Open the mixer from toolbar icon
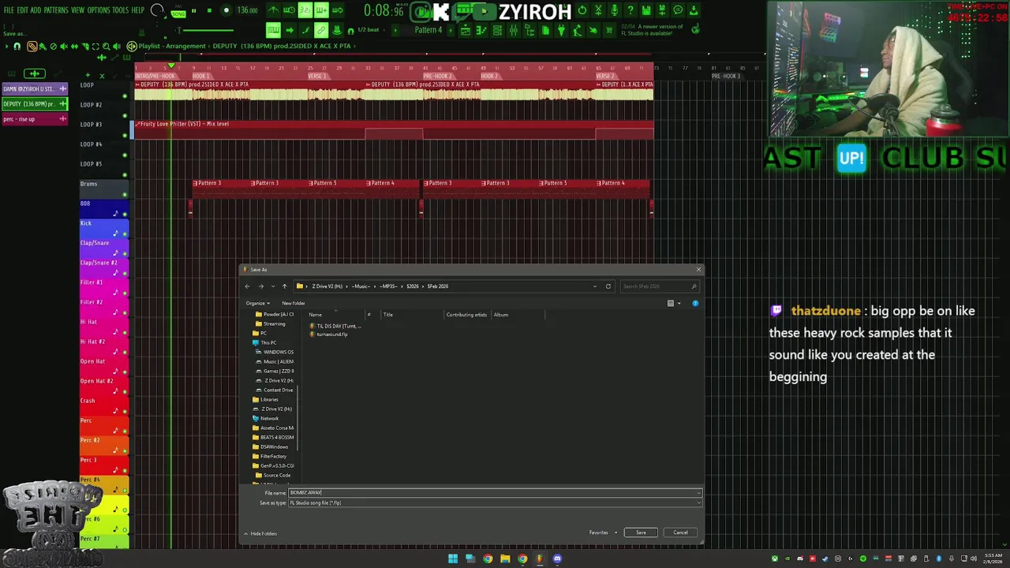 [x=513, y=30]
